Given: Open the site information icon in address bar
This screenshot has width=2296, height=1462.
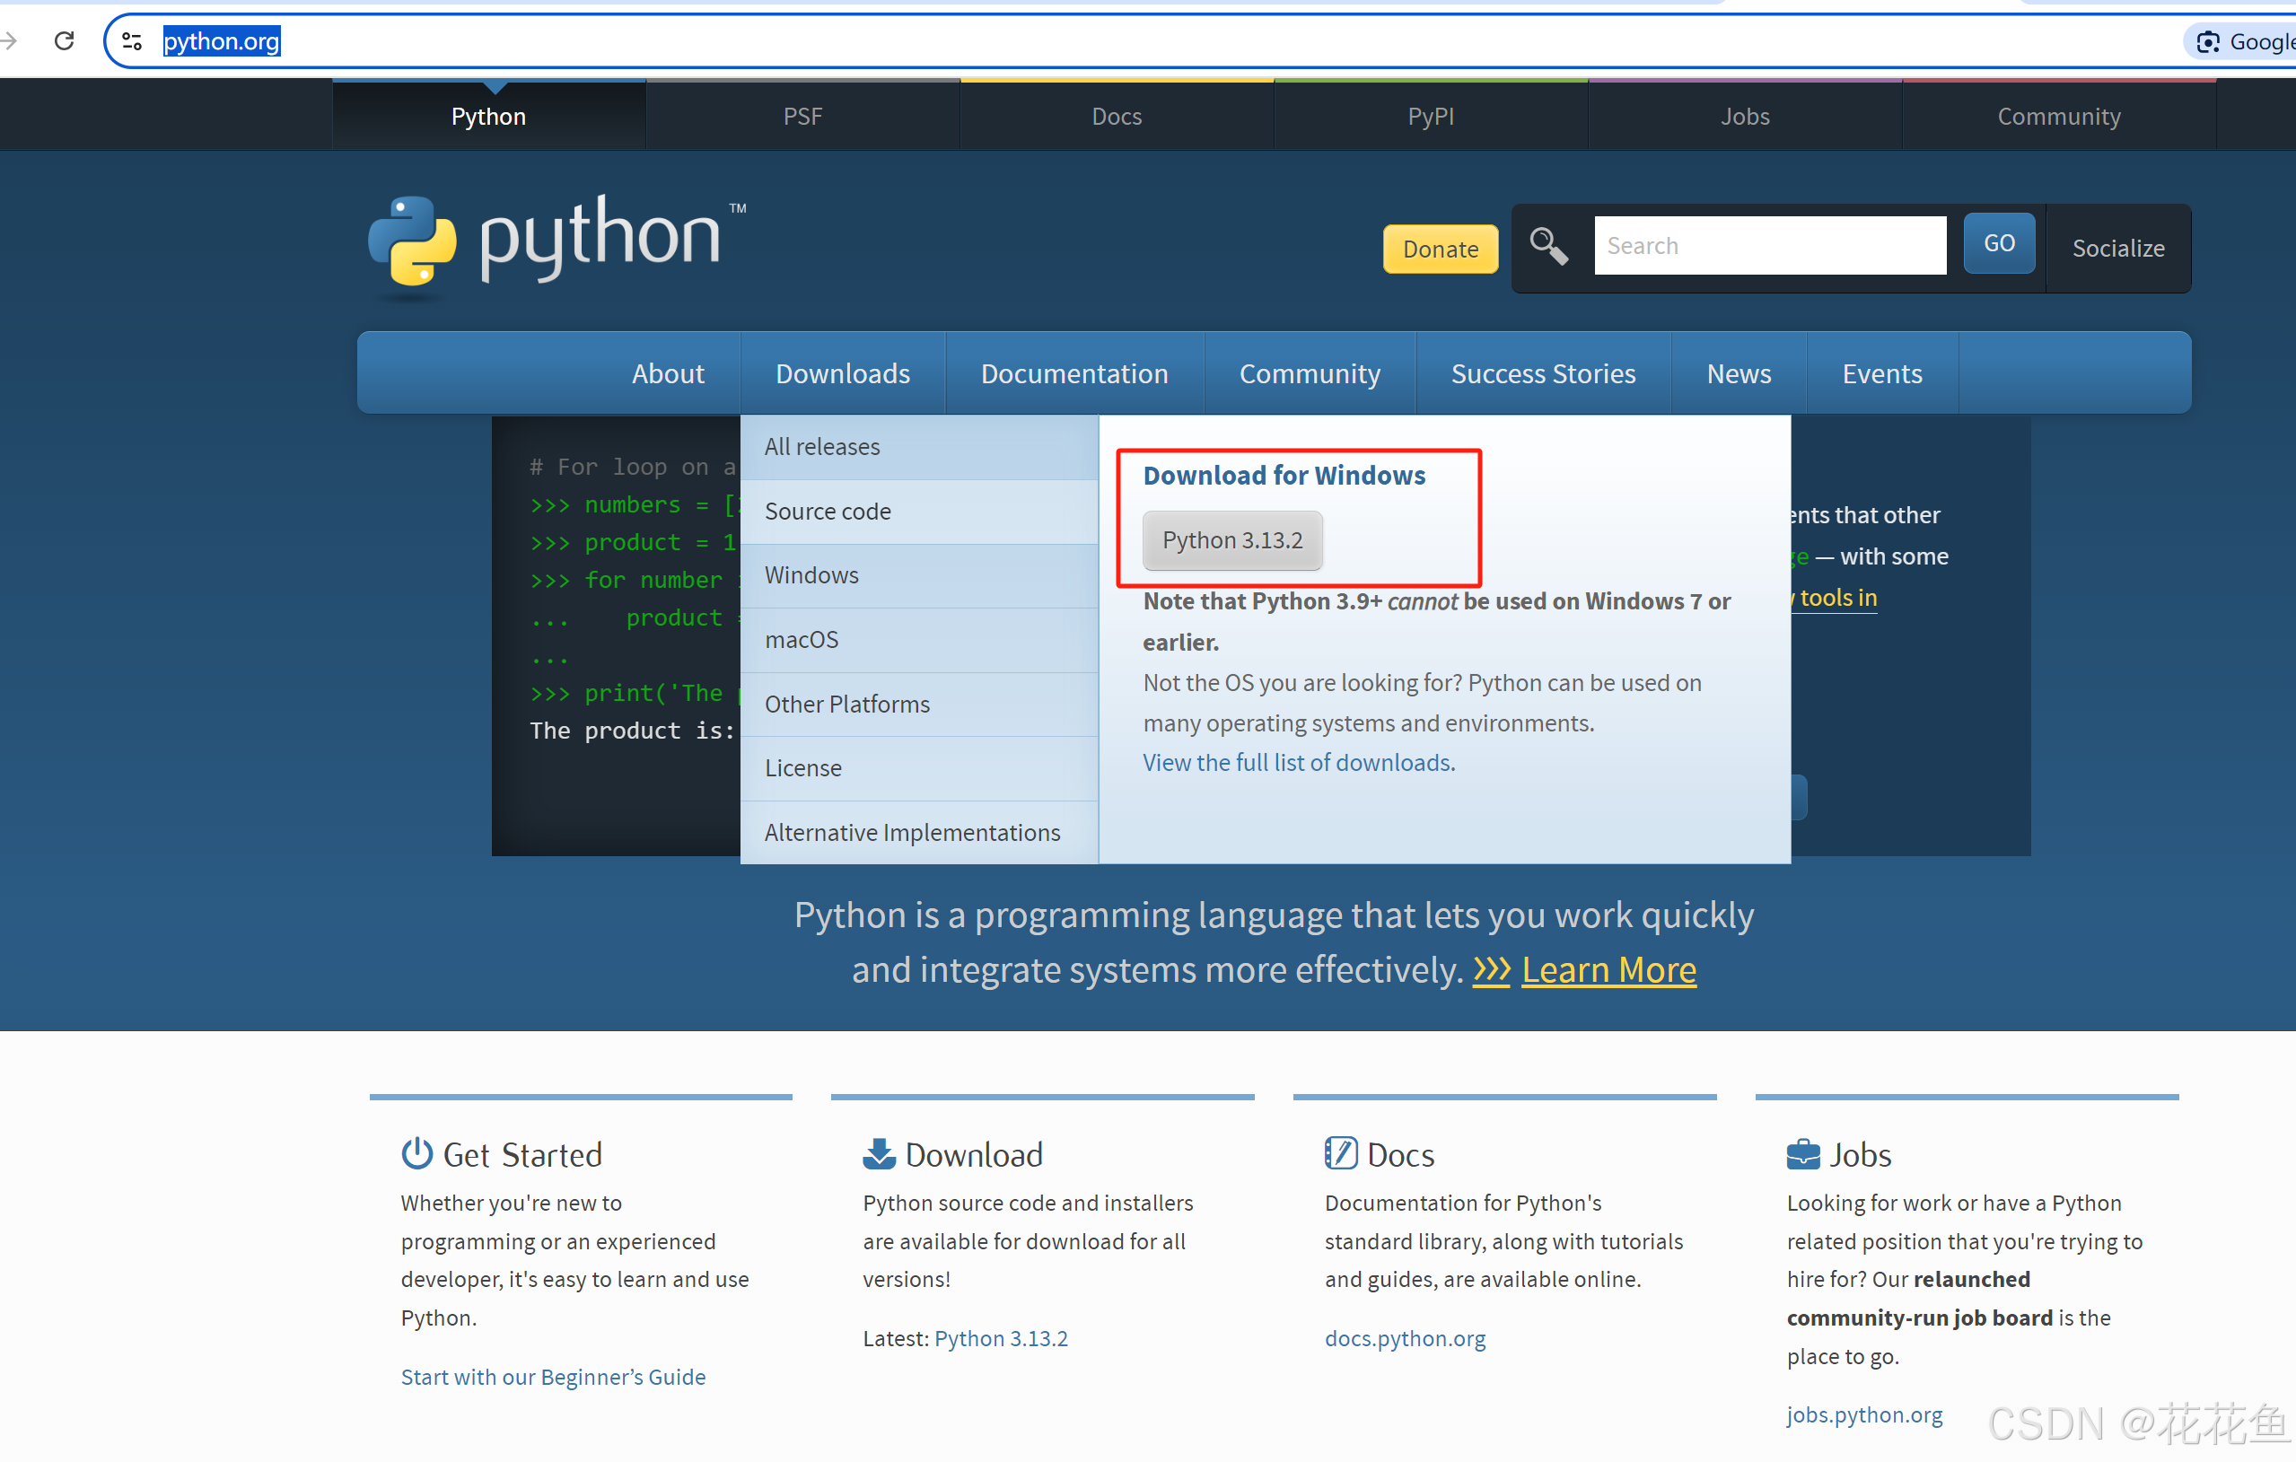Looking at the screenshot, I should (x=133, y=41).
